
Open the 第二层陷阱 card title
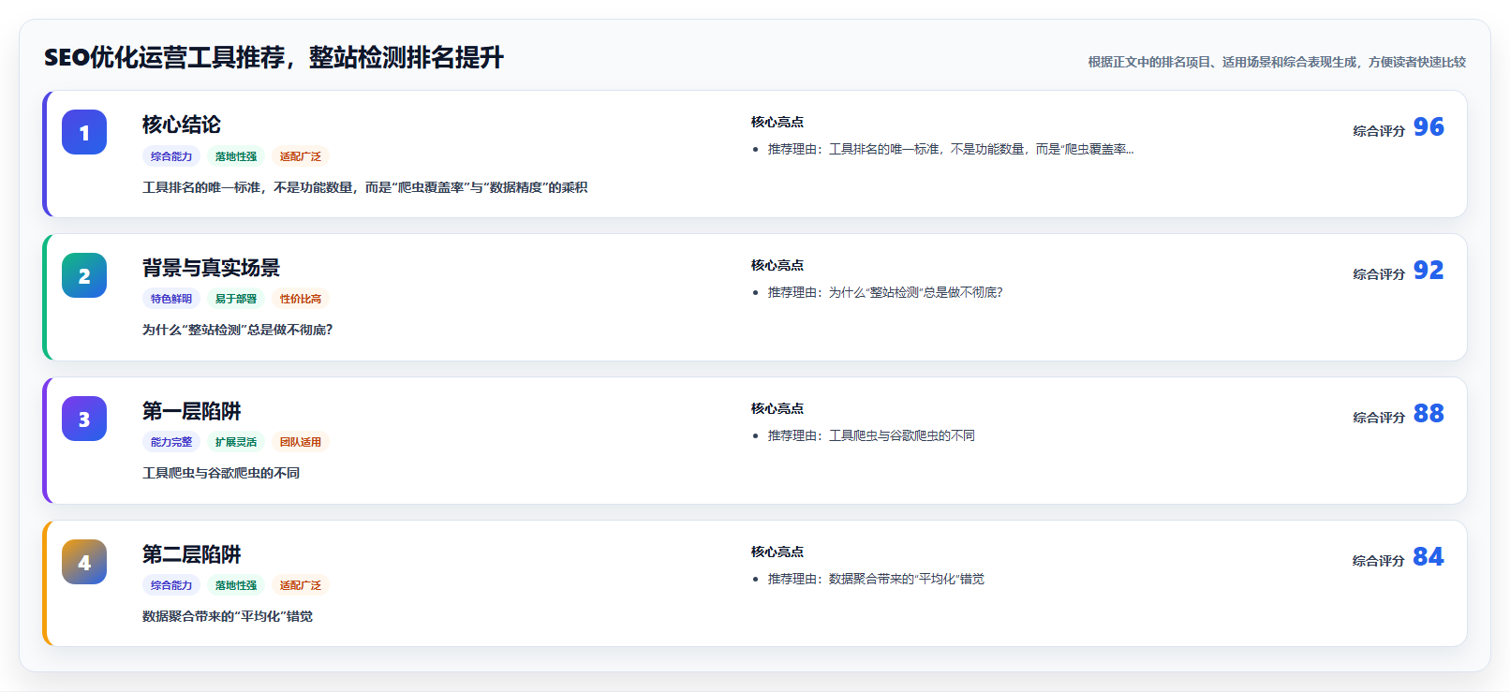click(x=192, y=554)
